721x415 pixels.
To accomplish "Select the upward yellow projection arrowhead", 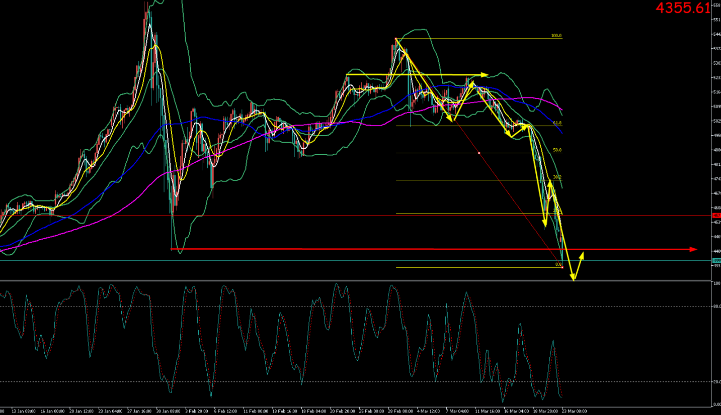I will click(582, 254).
